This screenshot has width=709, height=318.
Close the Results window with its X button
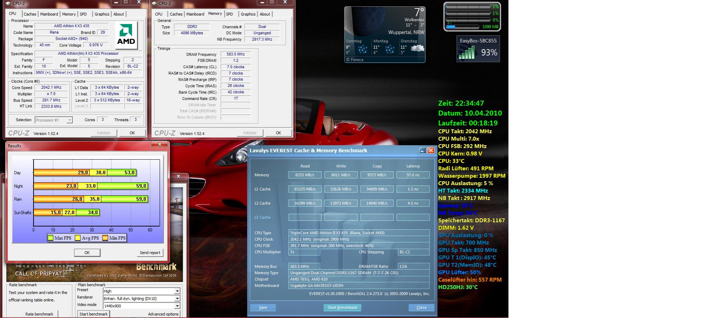[x=160, y=144]
